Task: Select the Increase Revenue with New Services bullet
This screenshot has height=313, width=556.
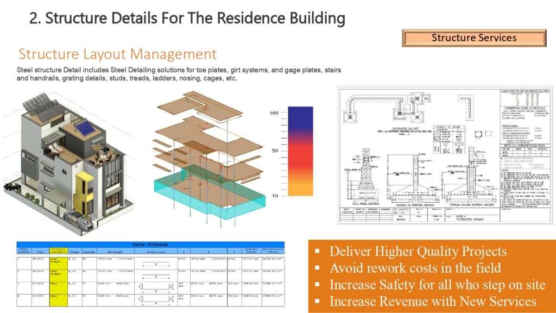Action: [432, 301]
